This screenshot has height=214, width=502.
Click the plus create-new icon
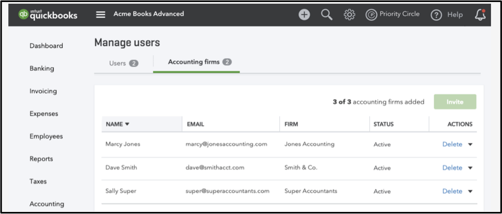click(x=304, y=15)
